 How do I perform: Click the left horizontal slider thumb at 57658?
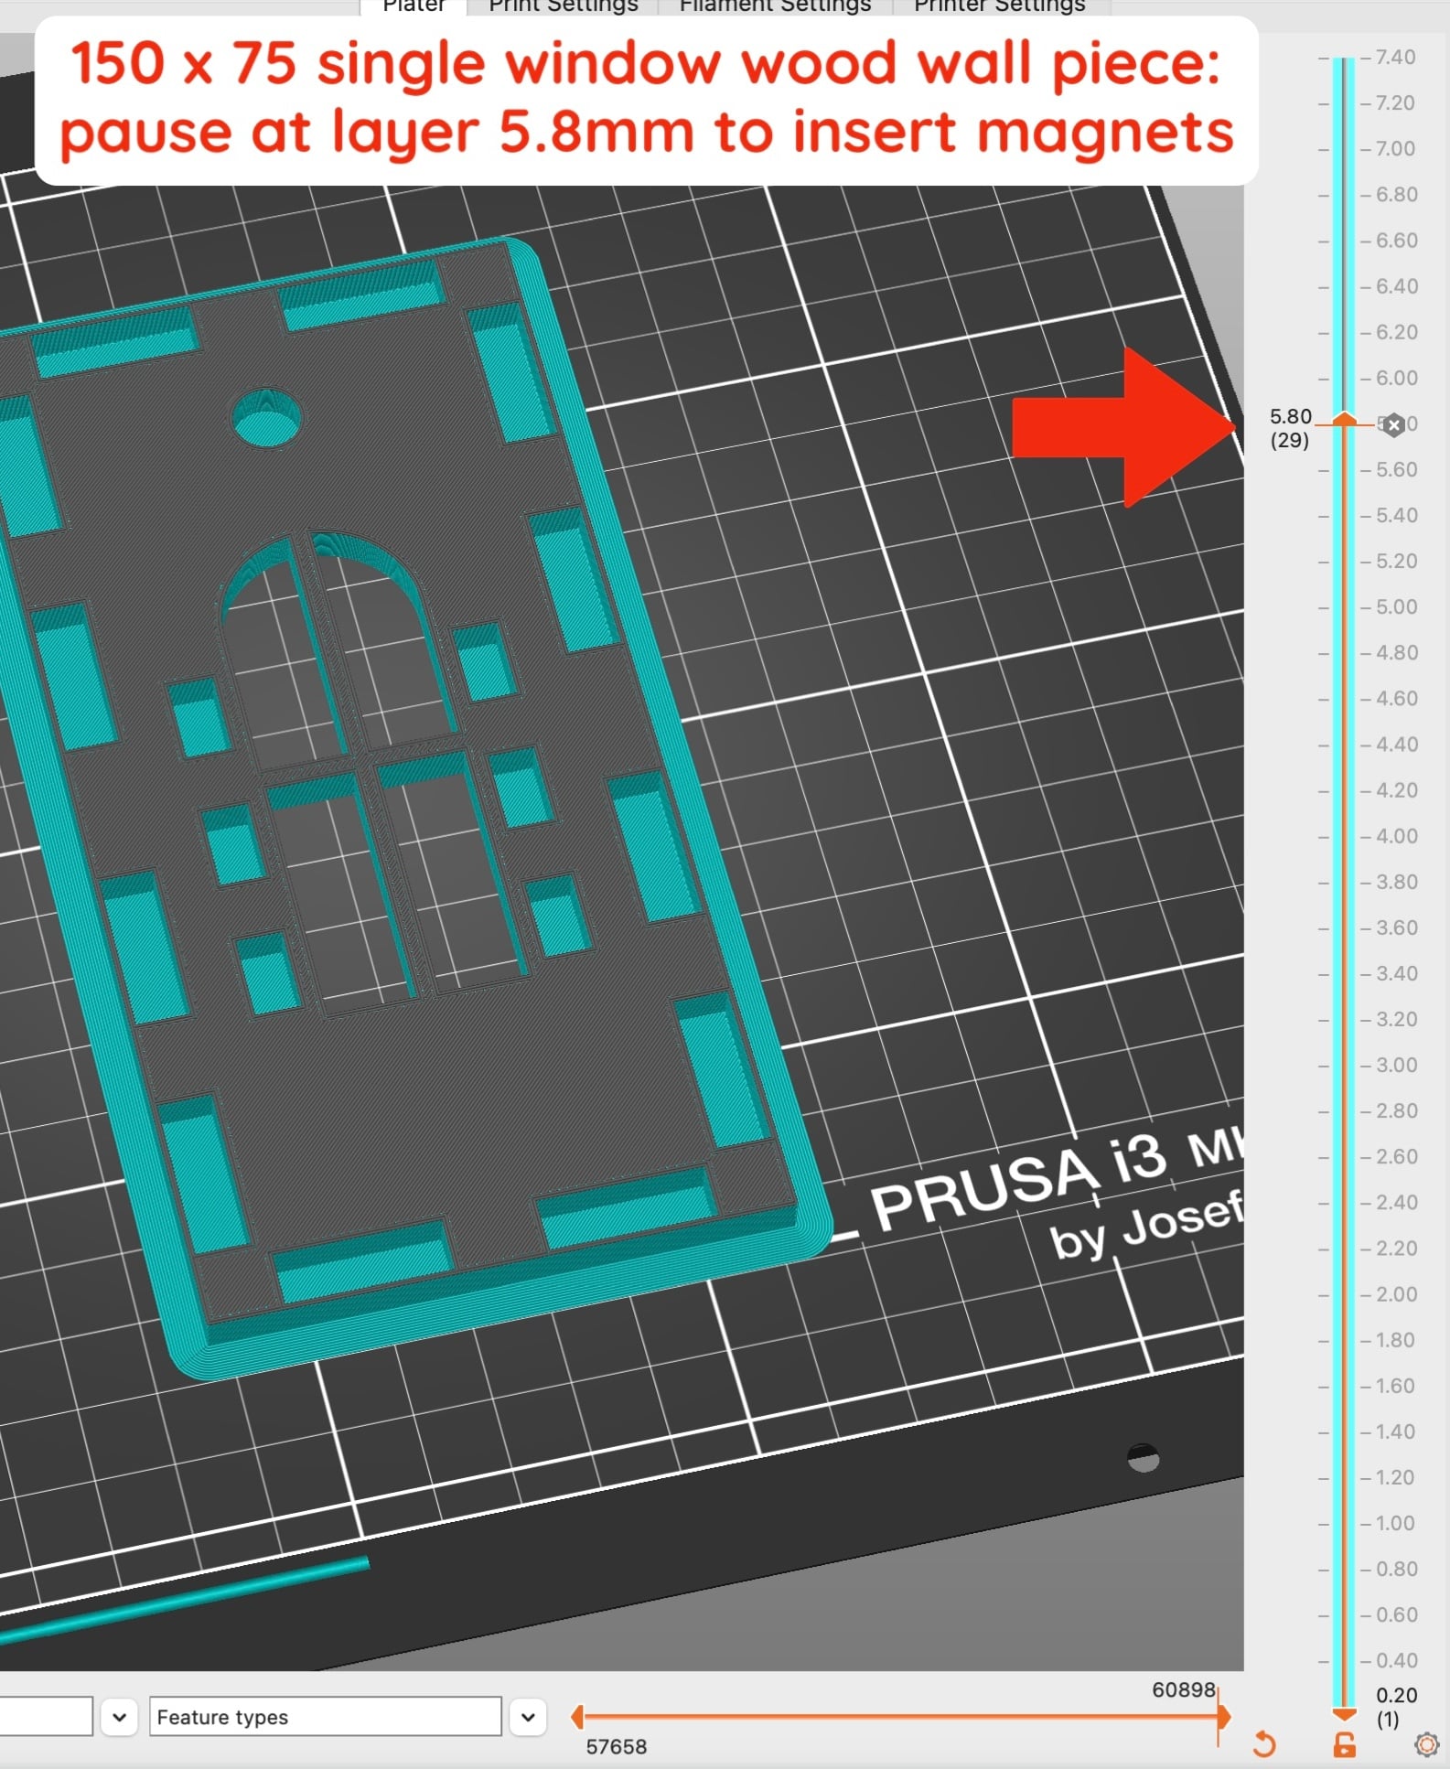(576, 1717)
